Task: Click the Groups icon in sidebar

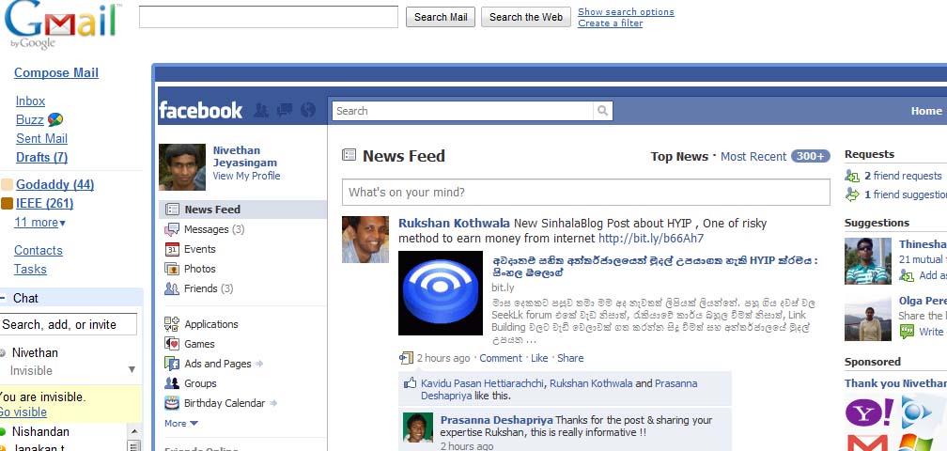Action: (172, 383)
